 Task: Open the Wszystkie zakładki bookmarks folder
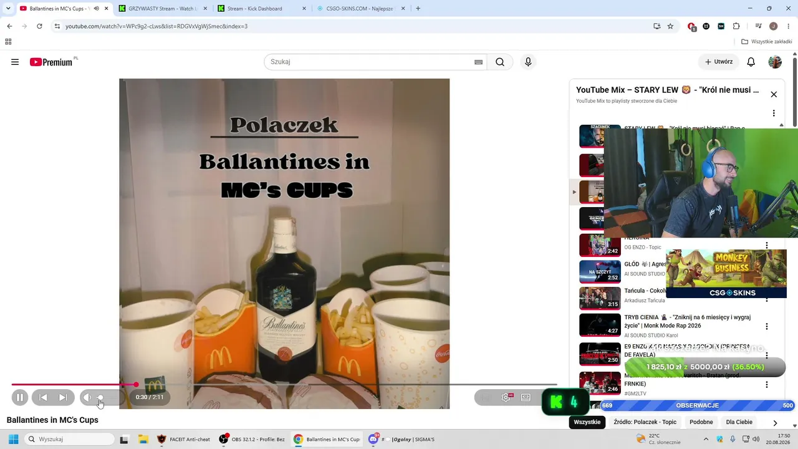(x=767, y=42)
